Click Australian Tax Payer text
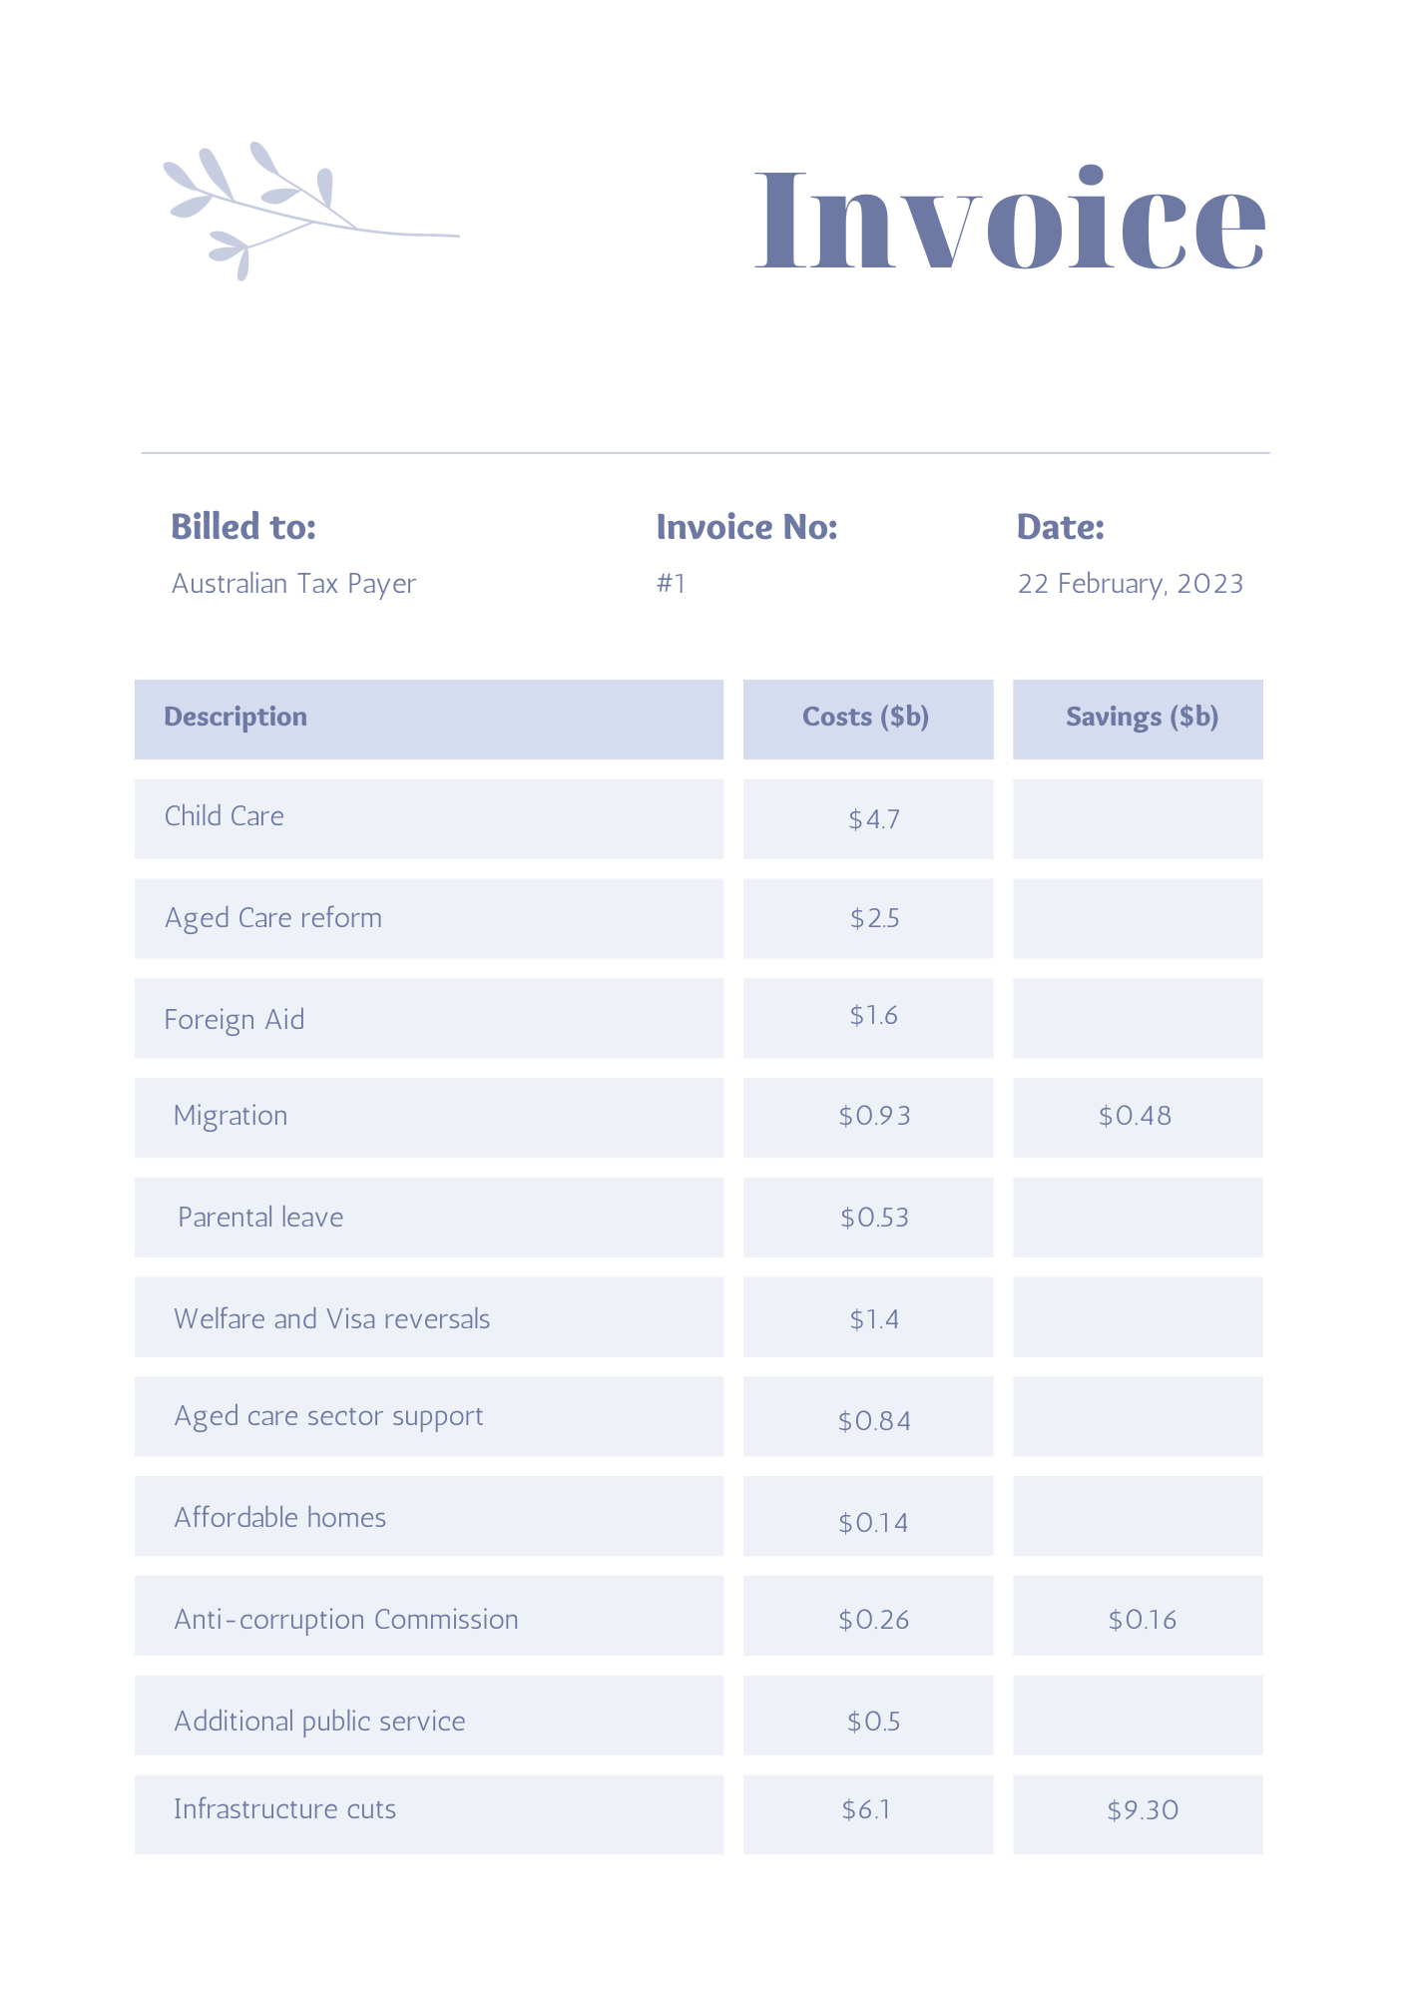This screenshot has height=1996, width=1411. click(293, 584)
